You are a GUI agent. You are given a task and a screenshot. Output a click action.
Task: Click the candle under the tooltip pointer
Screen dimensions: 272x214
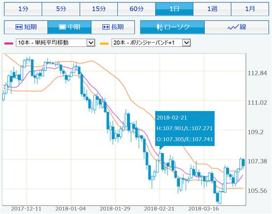160,157
